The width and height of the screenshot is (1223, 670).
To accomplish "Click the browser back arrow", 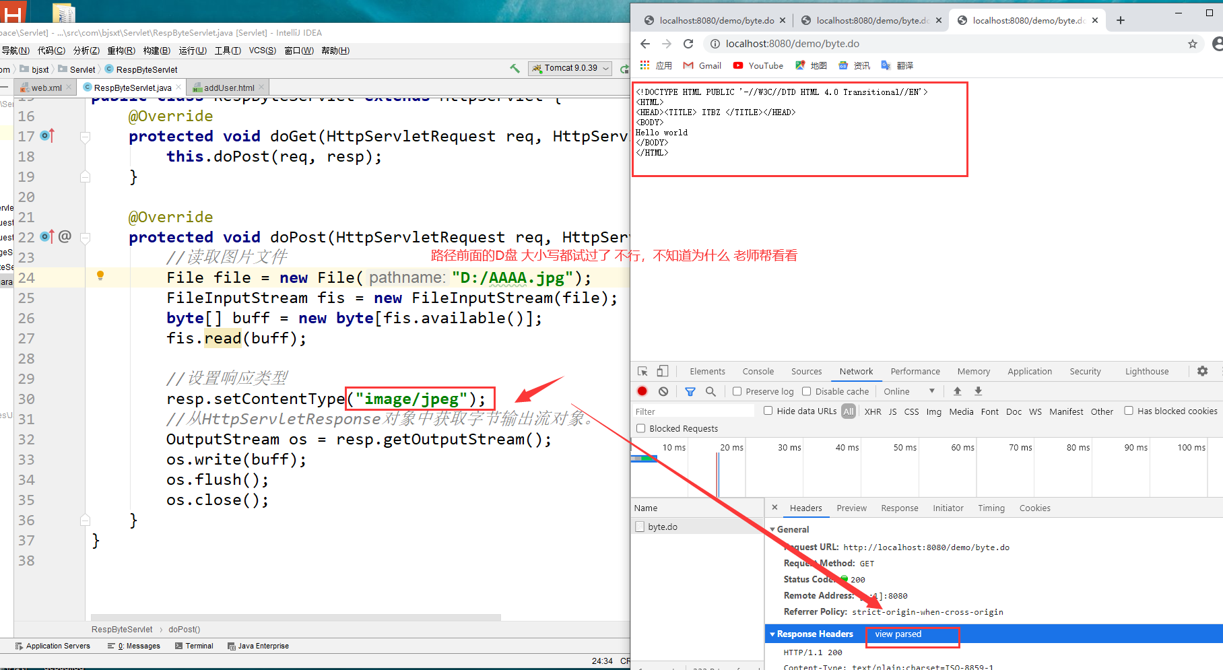I will pyautogui.click(x=645, y=44).
